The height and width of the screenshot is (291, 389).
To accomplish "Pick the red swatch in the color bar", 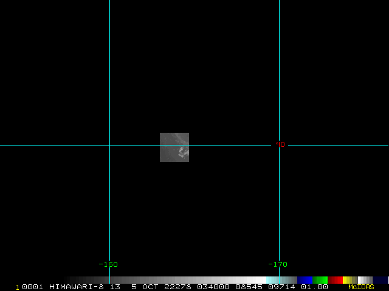I will (x=335, y=280).
